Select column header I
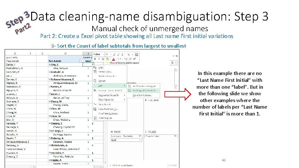The image size is (299, 168). (88, 54)
